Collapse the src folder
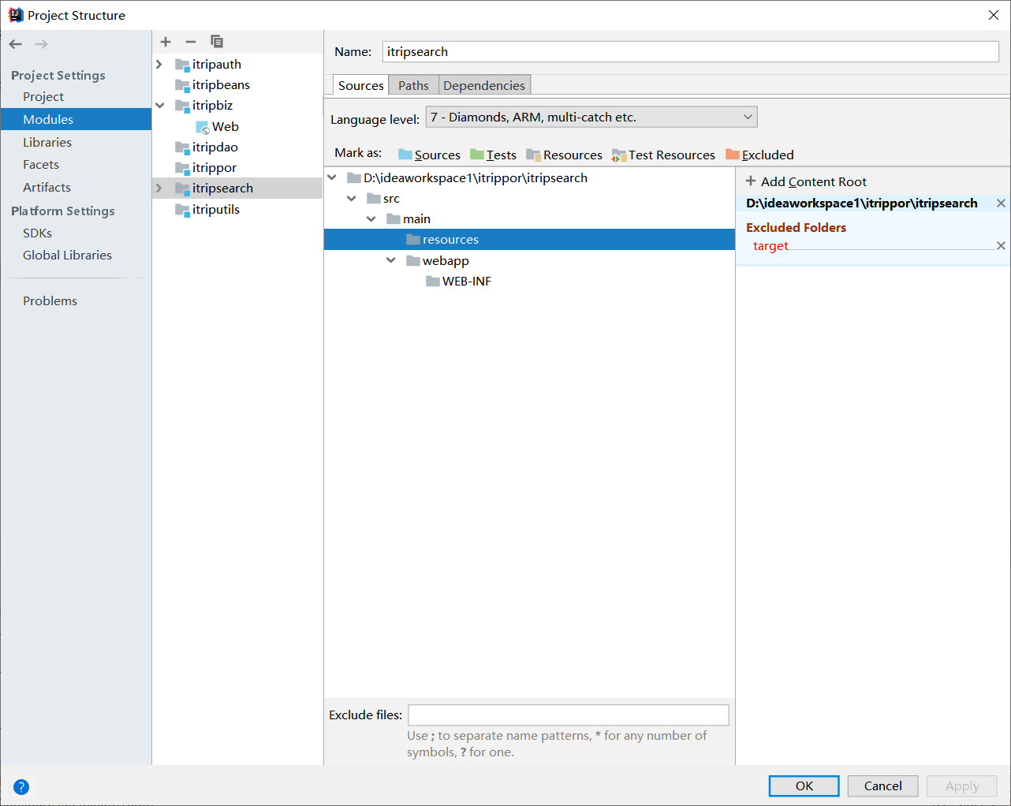Viewport: 1011px width, 806px height. (x=352, y=199)
